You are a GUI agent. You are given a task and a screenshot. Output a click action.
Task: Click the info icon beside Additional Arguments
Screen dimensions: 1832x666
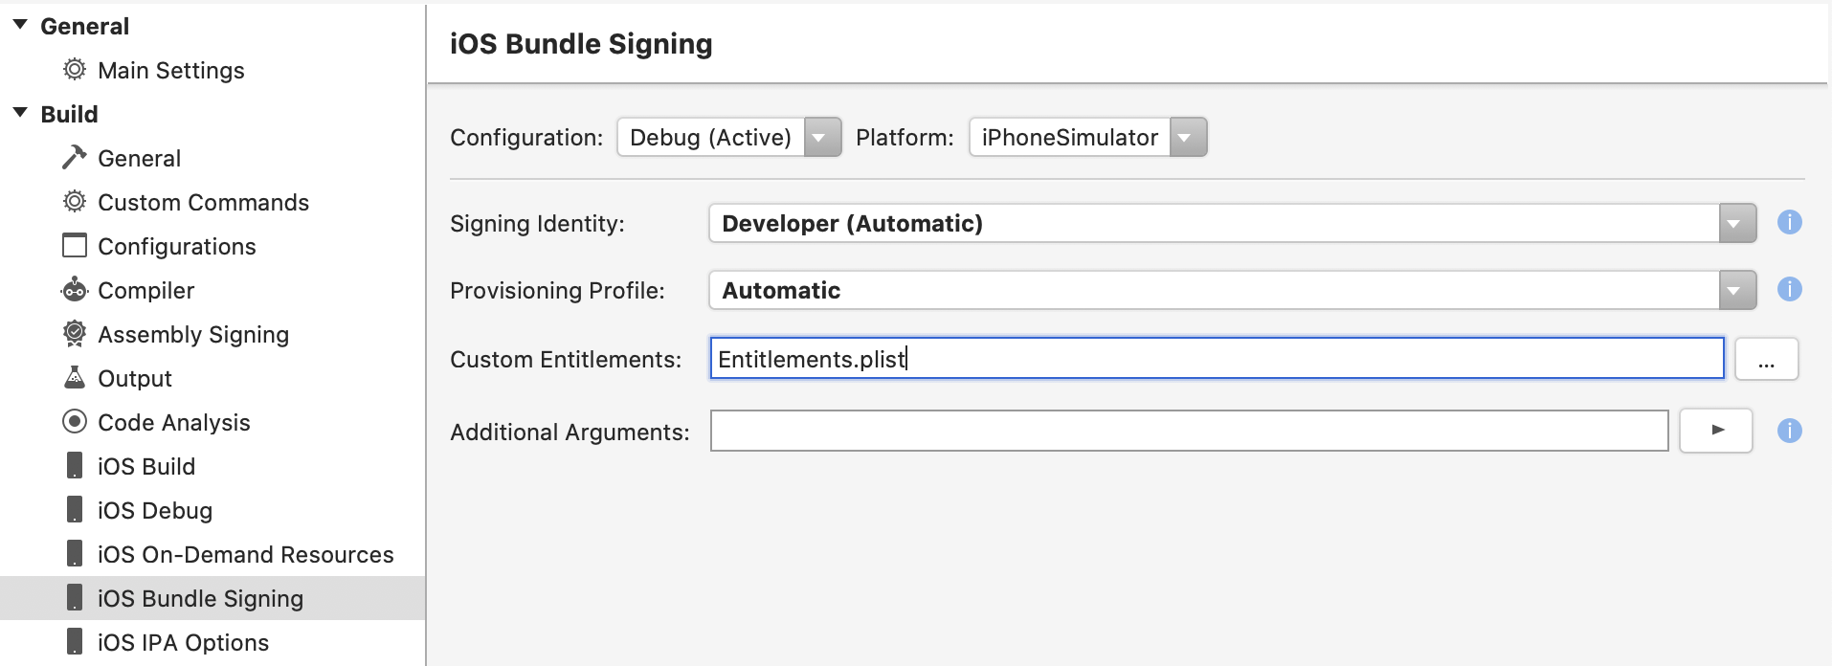1792,431
